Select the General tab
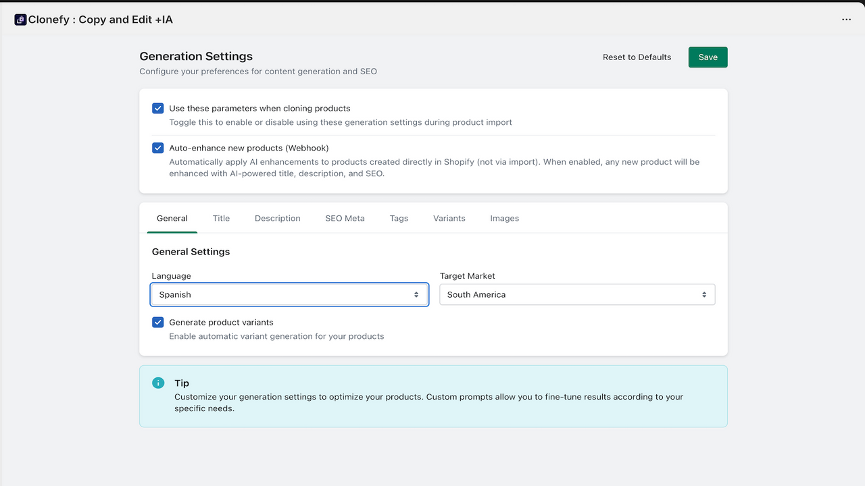 (x=172, y=218)
